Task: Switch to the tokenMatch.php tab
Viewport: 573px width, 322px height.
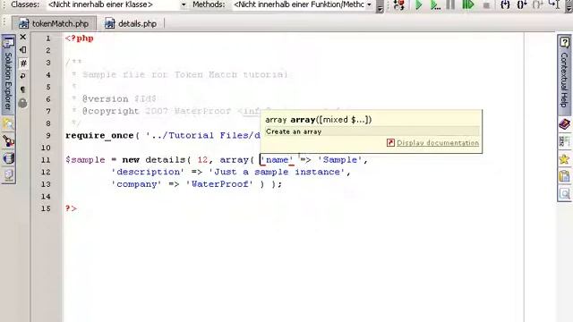Action: (54, 24)
